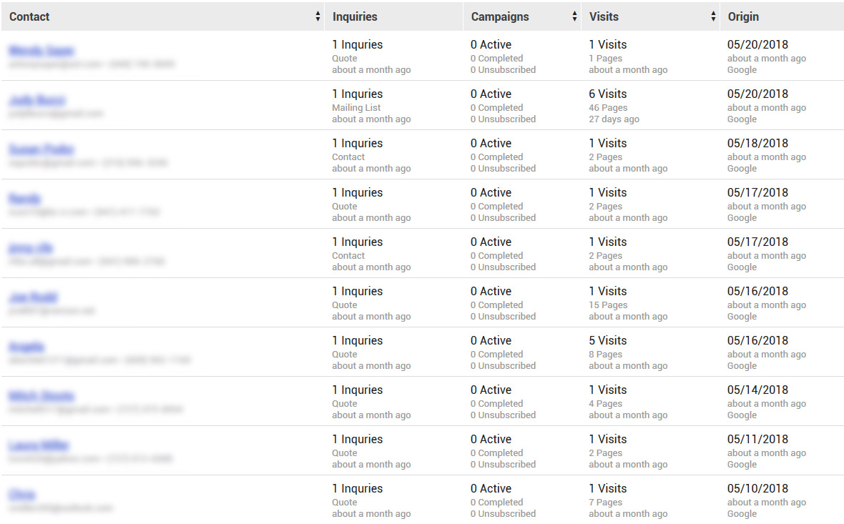Select the Mailing List inquiry type text
This screenshot has width=844, height=524.
click(x=356, y=108)
